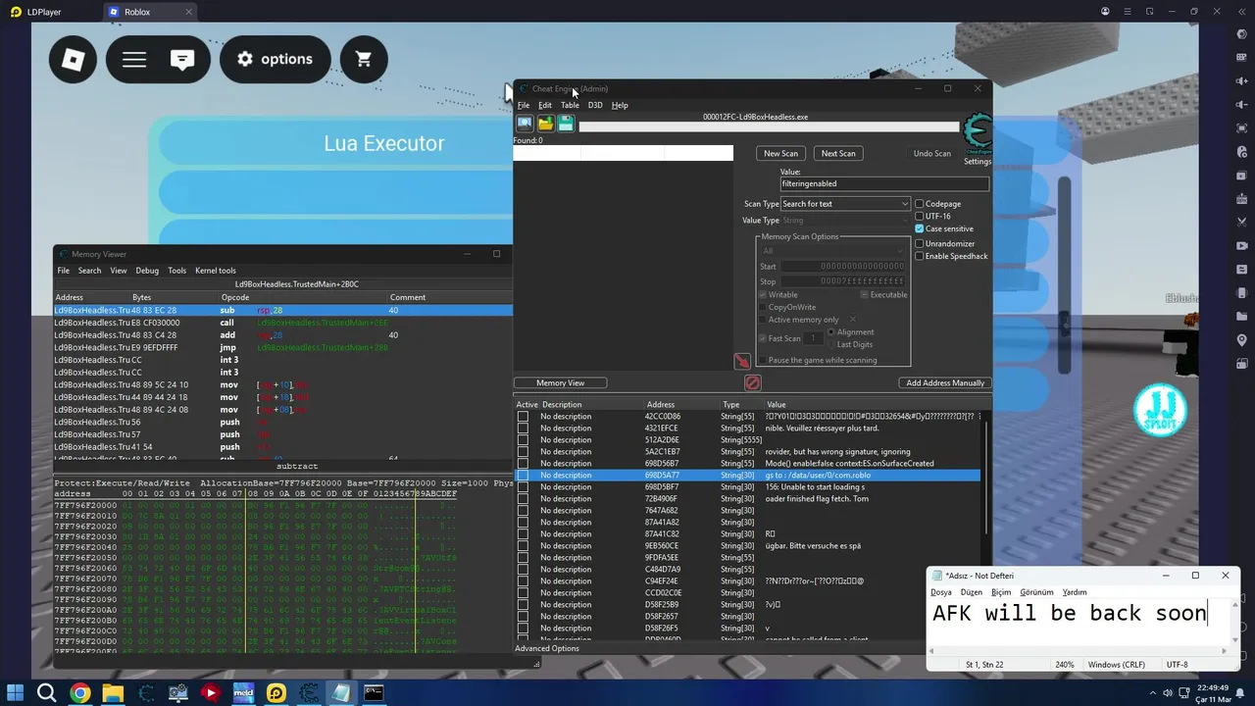Viewport: 1255px width, 706px height.
Task: Open Command Prompt from the taskbar
Action: click(x=374, y=693)
